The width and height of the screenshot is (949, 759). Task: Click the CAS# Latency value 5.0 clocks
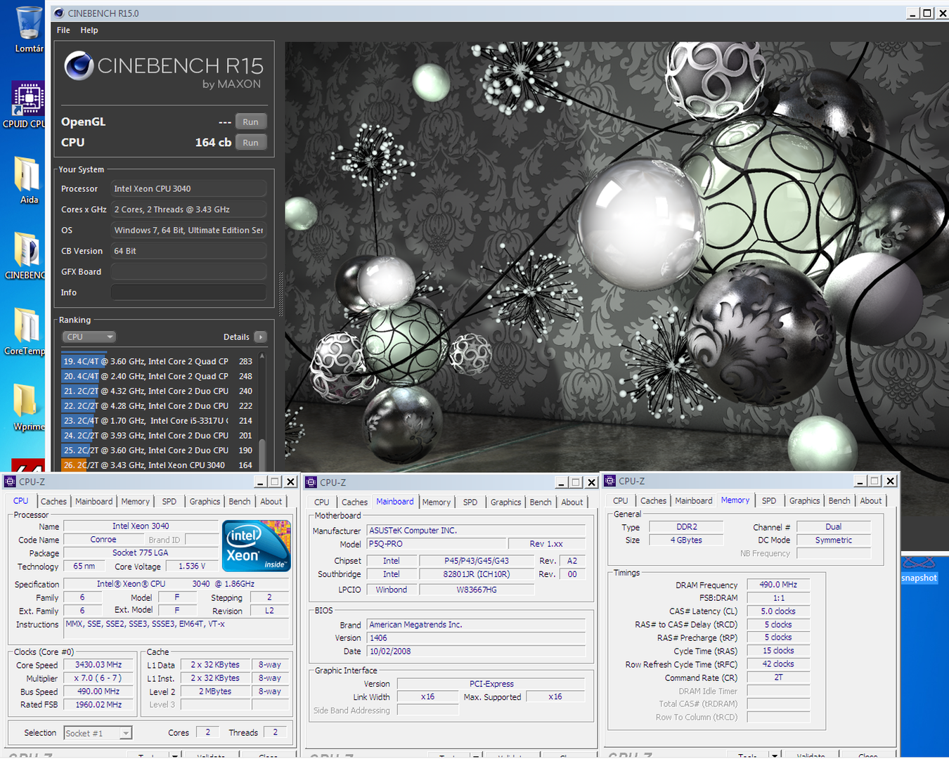pyautogui.click(x=778, y=611)
